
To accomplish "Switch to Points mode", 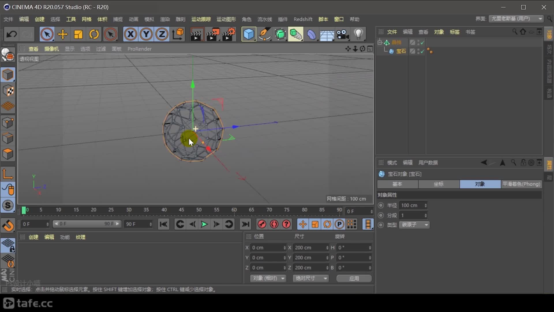I will coord(8,122).
